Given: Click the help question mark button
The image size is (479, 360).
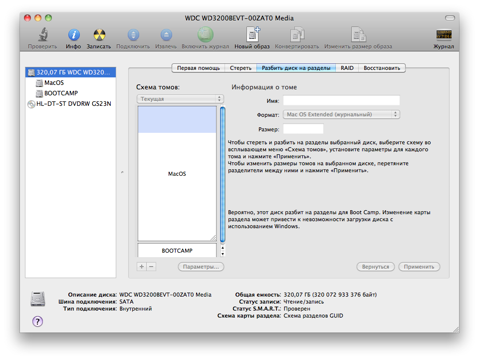Looking at the screenshot, I should click(x=38, y=321).
